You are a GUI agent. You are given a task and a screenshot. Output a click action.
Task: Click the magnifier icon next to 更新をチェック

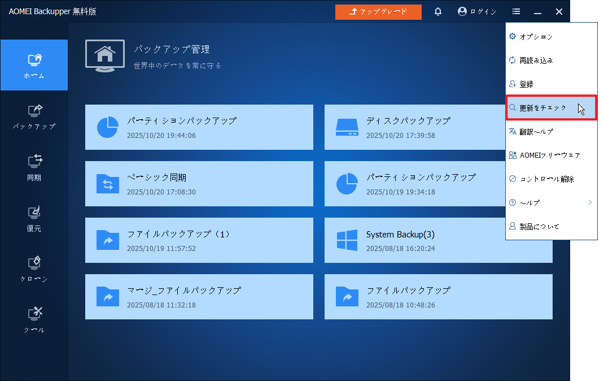tap(513, 107)
